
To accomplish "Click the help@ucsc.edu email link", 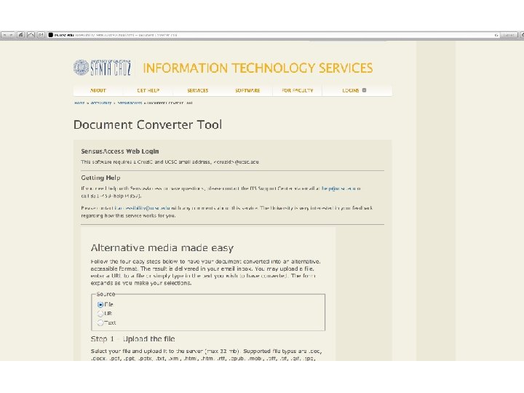I will click(x=337, y=188).
